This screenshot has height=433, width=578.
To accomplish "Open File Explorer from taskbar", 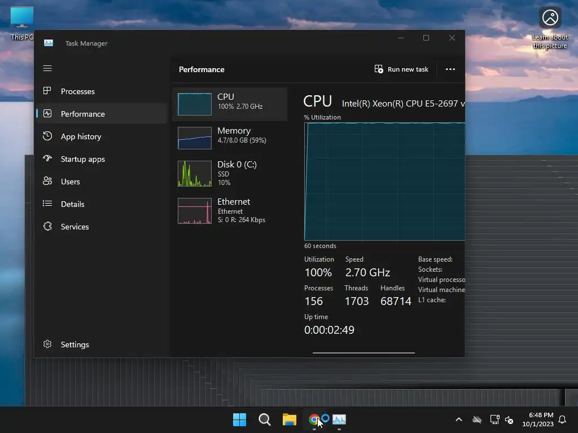I will point(290,419).
